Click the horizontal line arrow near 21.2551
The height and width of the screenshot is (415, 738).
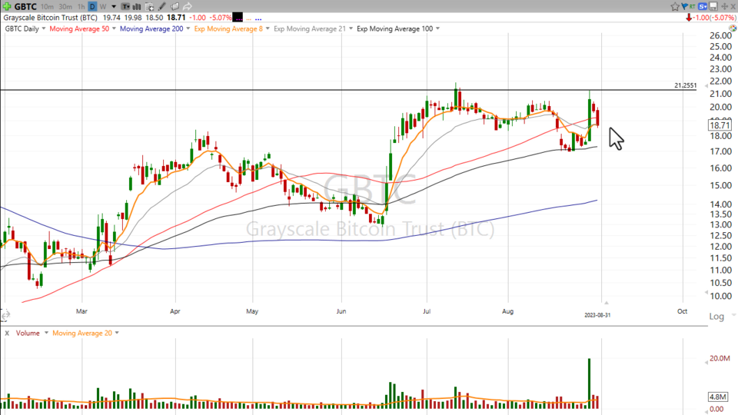(706, 85)
